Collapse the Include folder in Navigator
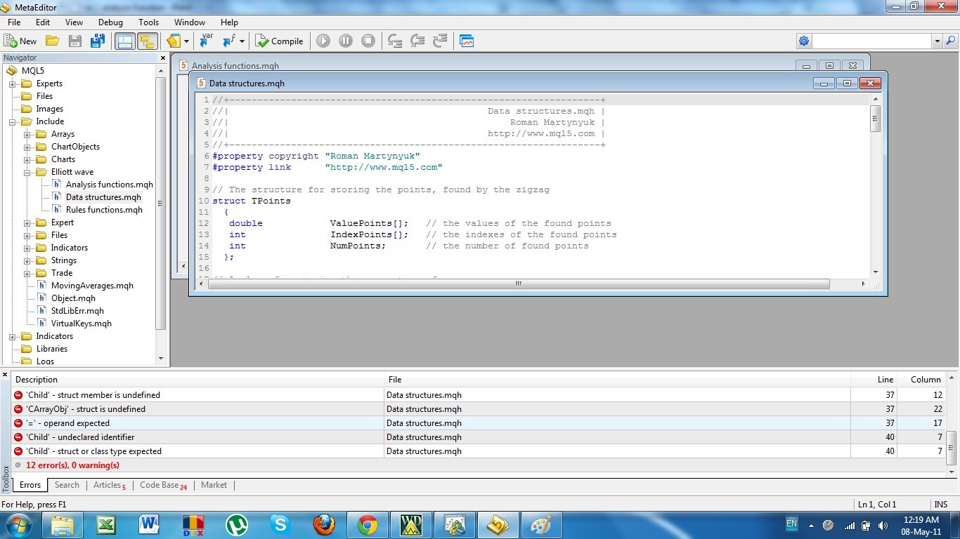The image size is (960, 539). click(12, 122)
